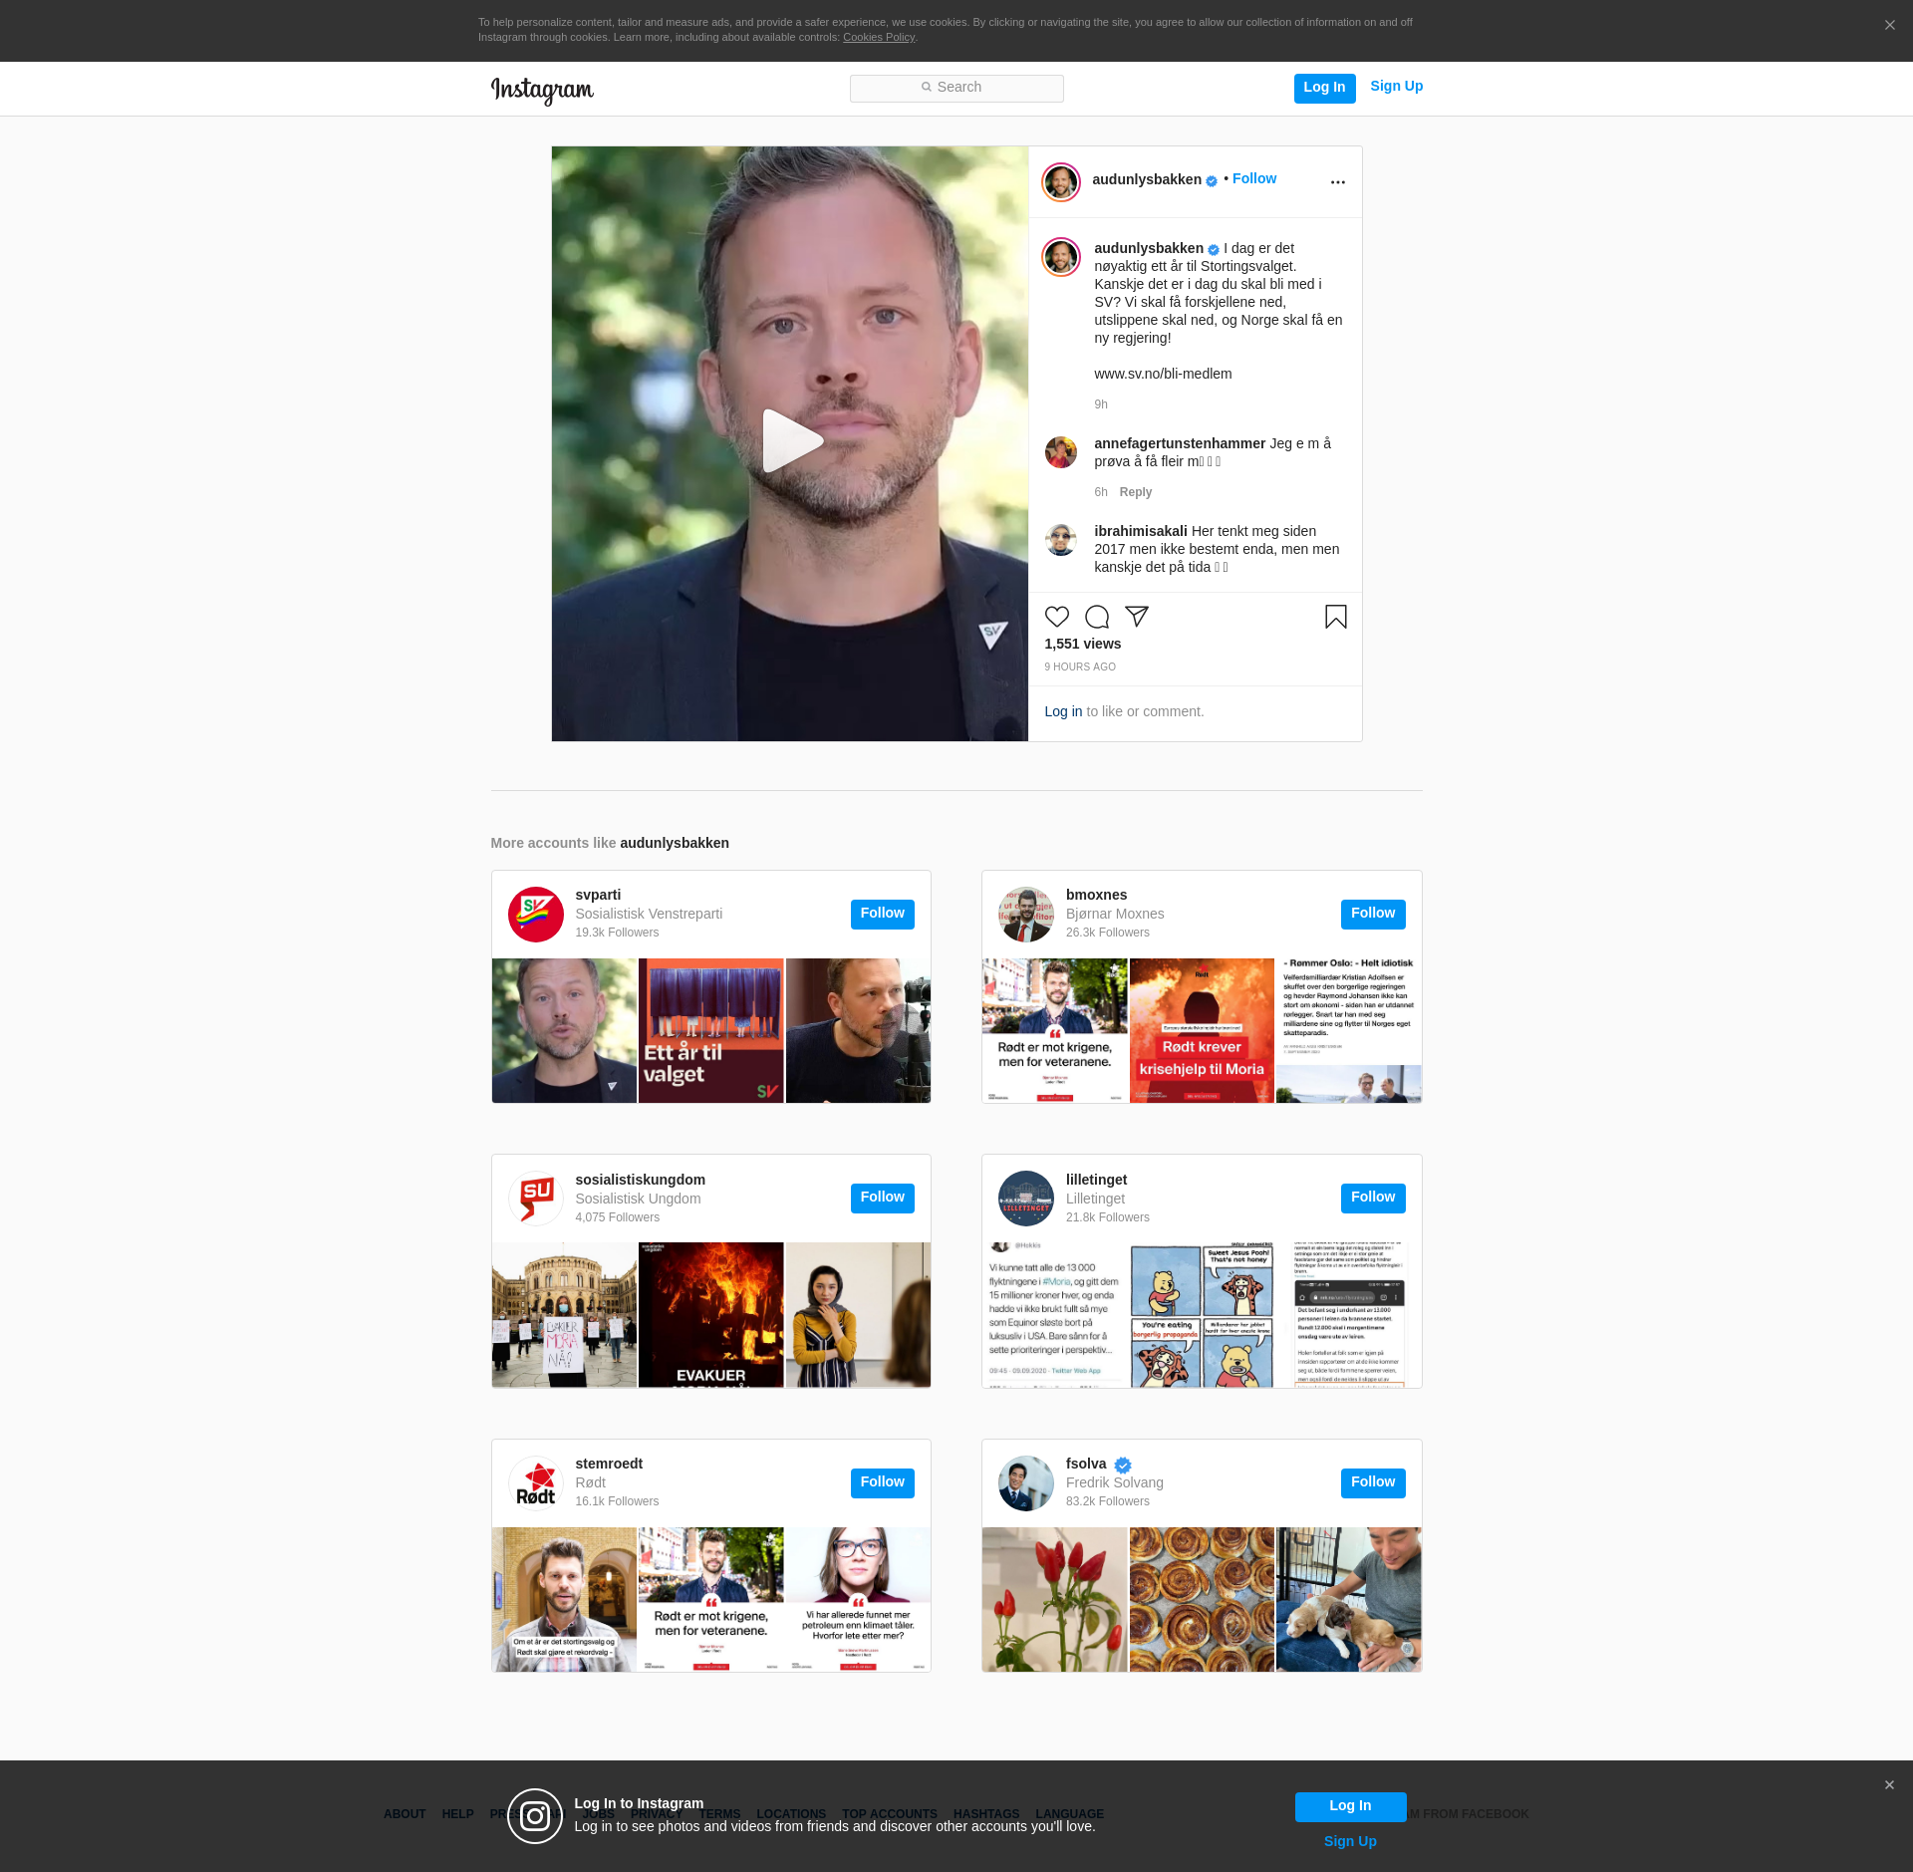Open the ABOUT footer link

[405, 1814]
